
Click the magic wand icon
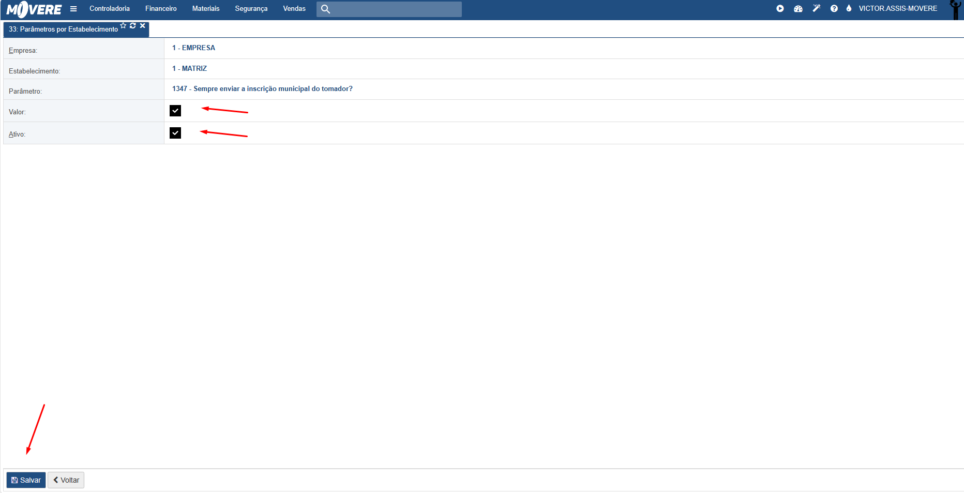pos(816,8)
